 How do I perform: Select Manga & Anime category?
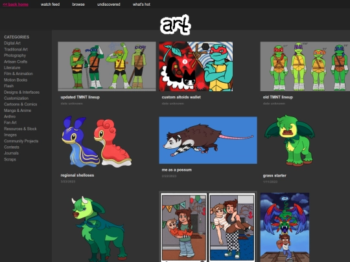[x=17, y=110]
